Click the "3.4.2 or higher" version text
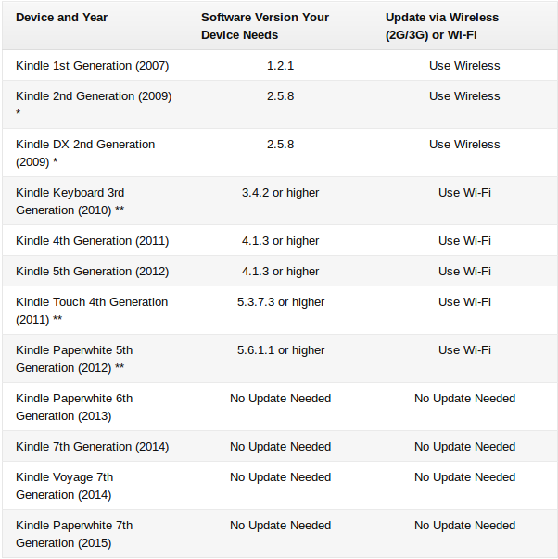The image size is (558, 559). point(280,193)
